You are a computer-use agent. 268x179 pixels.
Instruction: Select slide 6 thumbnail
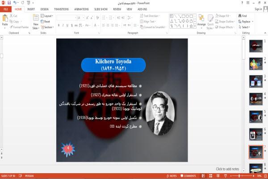click(x=256, y=134)
